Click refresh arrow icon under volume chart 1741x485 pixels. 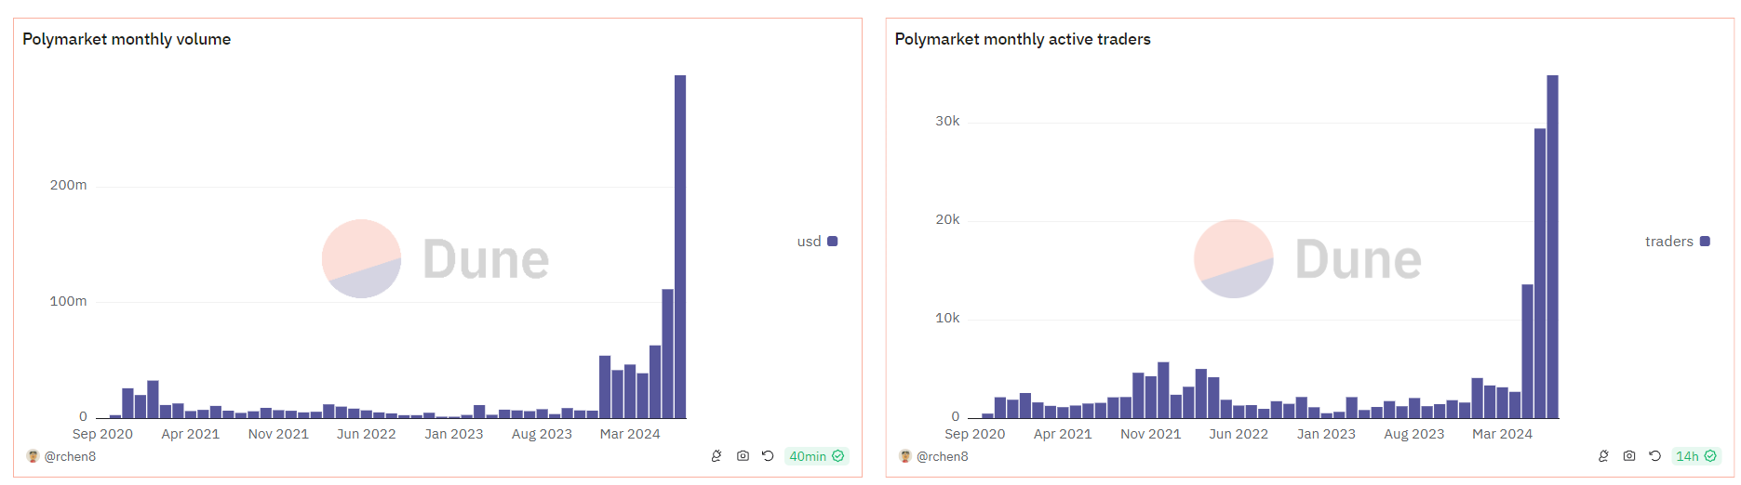pos(768,456)
